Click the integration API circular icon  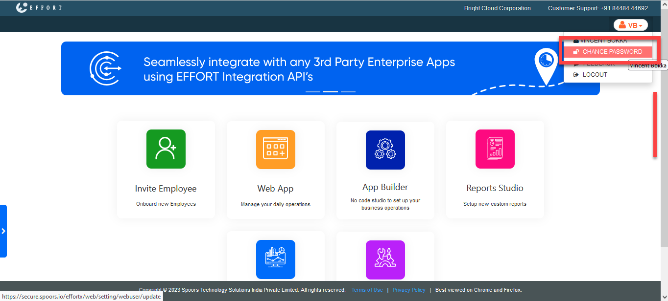click(x=105, y=68)
